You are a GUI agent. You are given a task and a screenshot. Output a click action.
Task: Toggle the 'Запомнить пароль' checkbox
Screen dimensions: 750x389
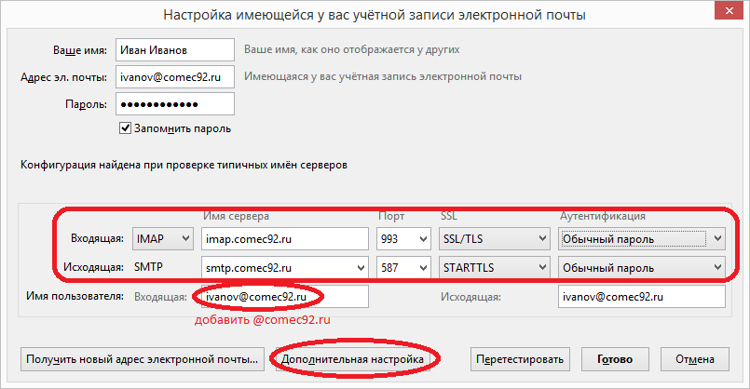pos(126,128)
